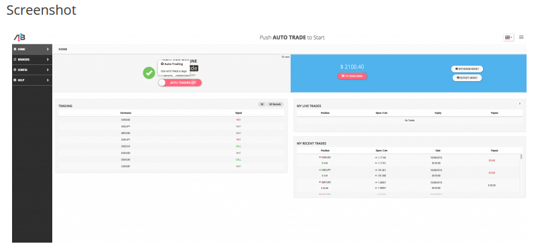This screenshot has width=548, height=248.
Task: Select HOME in the sidebar
Action: tap(32, 50)
